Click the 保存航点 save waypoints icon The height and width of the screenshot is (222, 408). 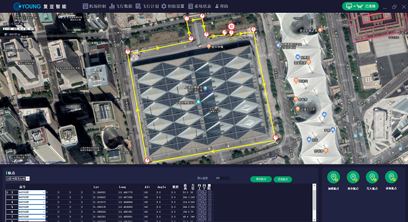coord(353,177)
